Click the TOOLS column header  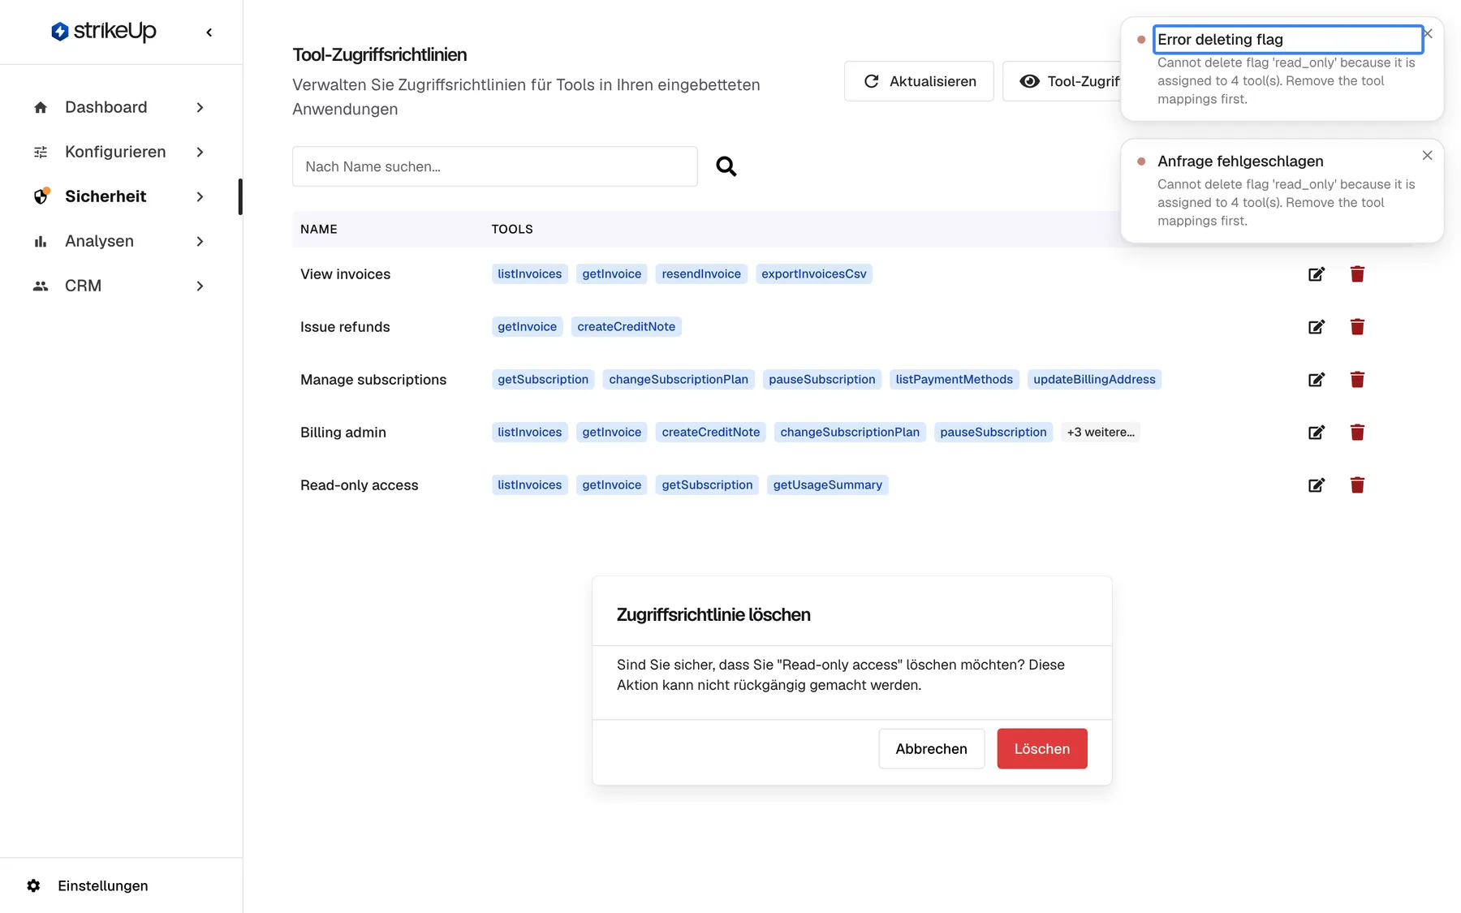pyautogui.click(x=512, y=229)
